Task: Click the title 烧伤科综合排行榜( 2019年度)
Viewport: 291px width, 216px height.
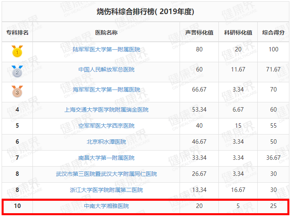Action: click(x=145, y=12)
